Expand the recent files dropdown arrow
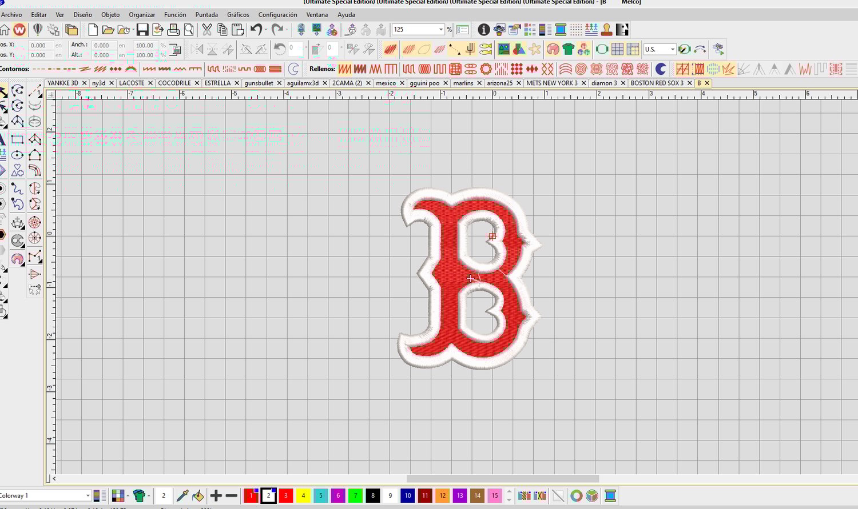 133,30
